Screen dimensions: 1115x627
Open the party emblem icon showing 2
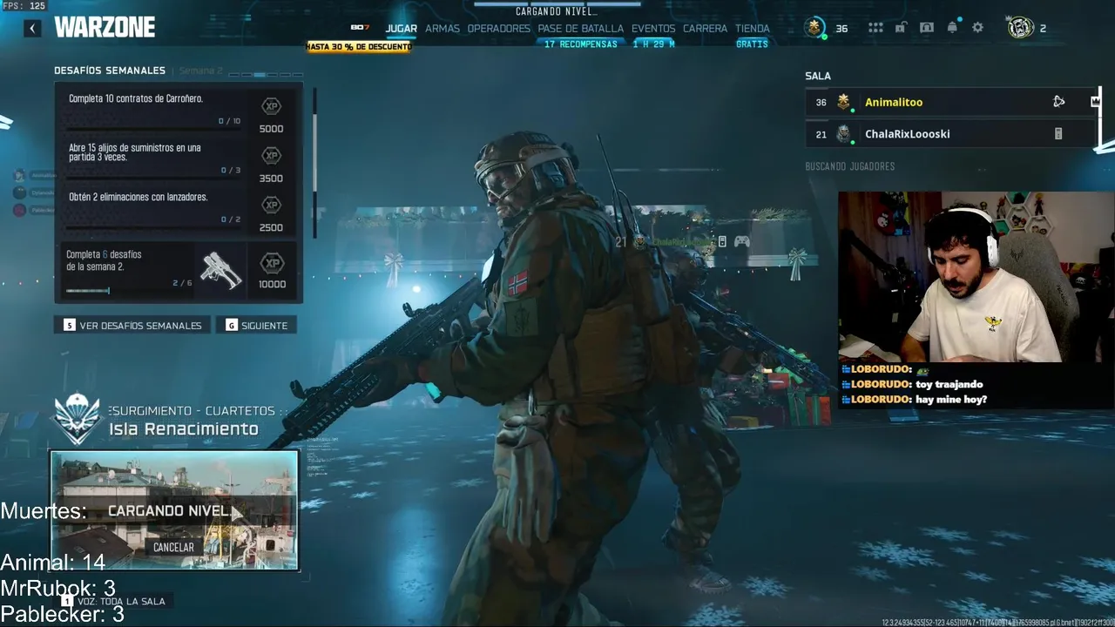tap(1020, 28)
